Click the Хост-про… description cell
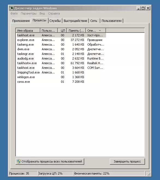This screenshot has width=160, height=180. tap(95, 35)
